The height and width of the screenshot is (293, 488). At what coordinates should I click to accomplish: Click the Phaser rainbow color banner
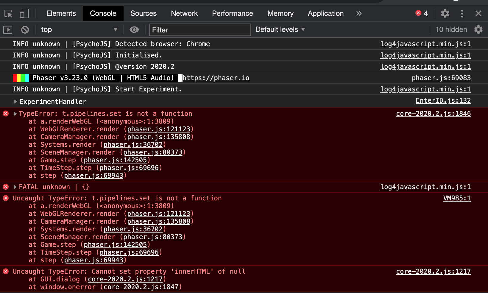click(x=21, y=78)
